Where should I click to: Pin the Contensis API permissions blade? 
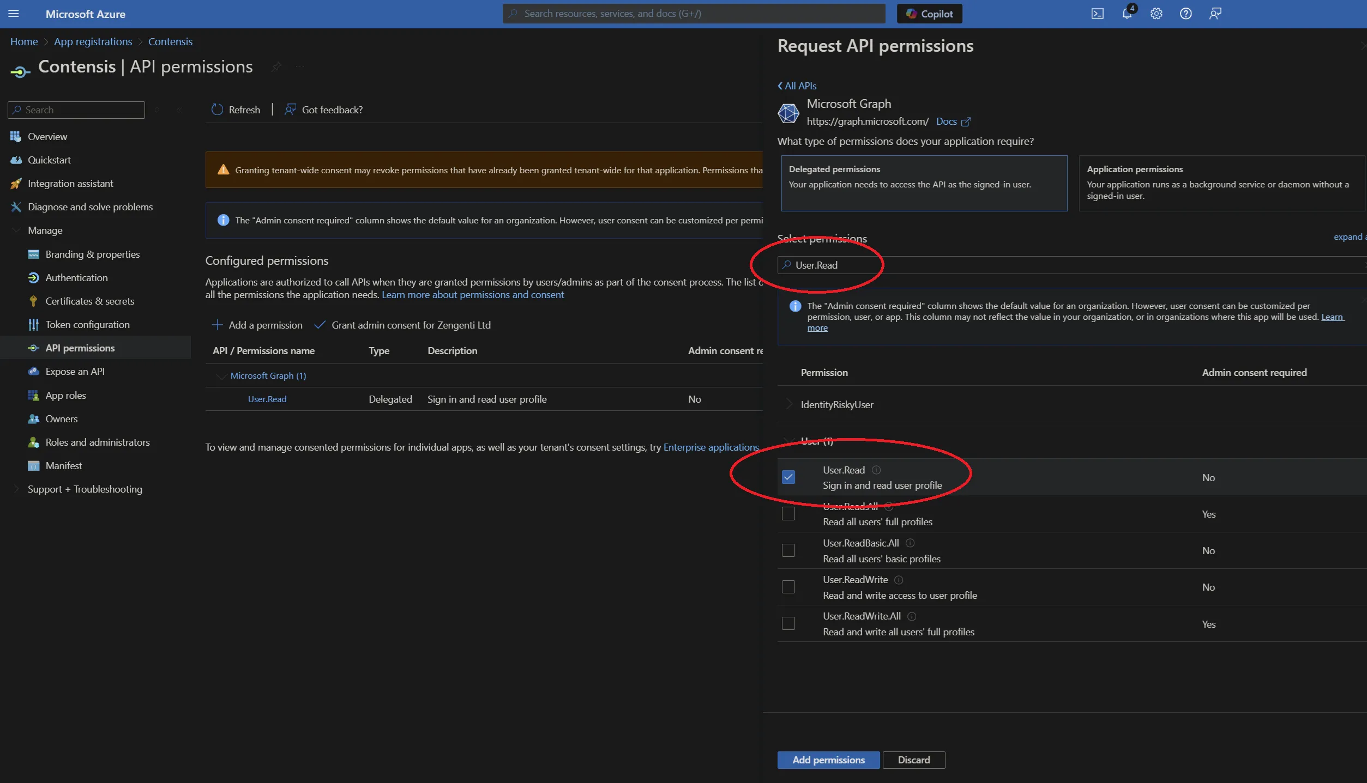pos(276,66)
